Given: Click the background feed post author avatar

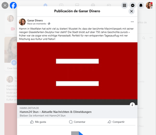Looking at the screenshot, I should coord(10,79).
